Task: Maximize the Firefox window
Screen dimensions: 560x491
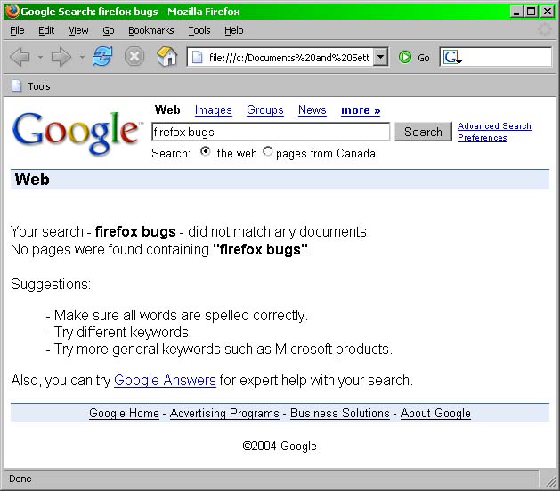Action: (532, 12)
